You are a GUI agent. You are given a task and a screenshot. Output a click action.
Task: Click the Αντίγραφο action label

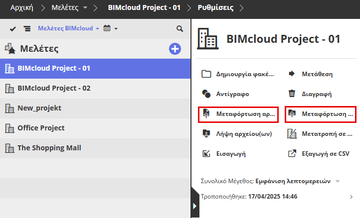pyautogui.click(x=232, y=94)
